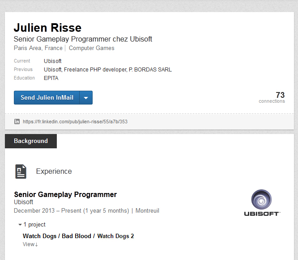
Task: Click 'December 2013 – Present' date range
Action: [x=47, y=211]
